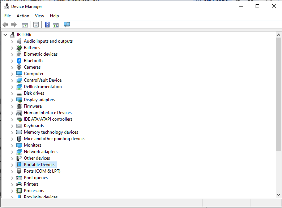Click the Show/Hide Console Tree toolbar icon
This screenshot has width=282, height=208.
[x=25, y=25]
